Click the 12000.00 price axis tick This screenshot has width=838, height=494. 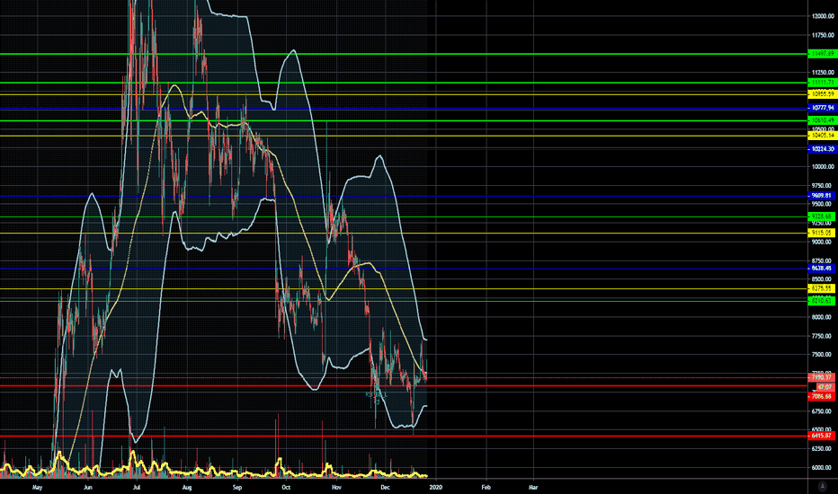click(x=823, y=16)
